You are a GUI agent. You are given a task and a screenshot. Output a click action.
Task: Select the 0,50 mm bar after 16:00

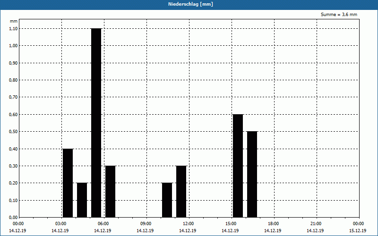pyautogui.click(x=252, y=174)
